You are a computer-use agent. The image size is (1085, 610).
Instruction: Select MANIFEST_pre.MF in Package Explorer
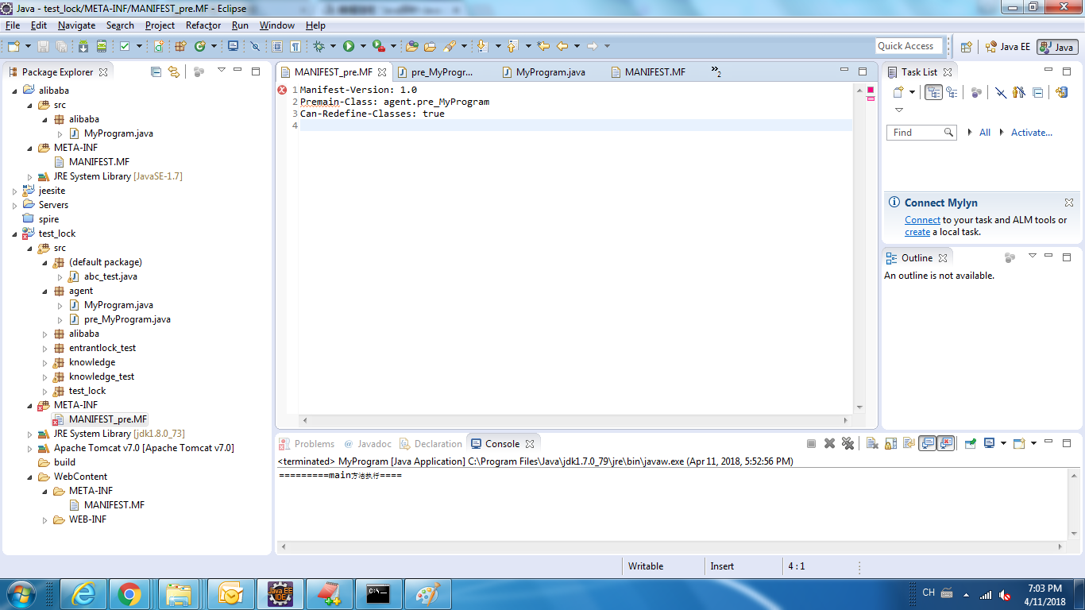coord(99,419)
